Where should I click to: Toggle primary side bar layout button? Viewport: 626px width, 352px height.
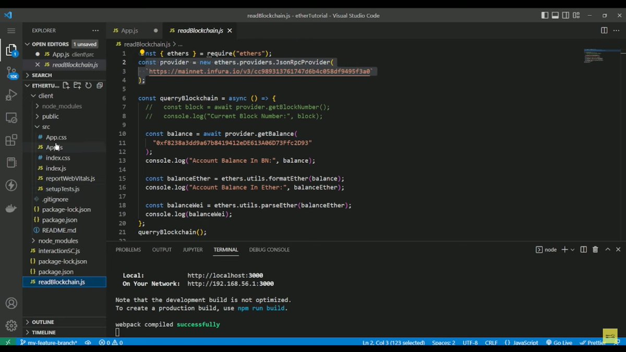pyautogui.click(x=544, y=15)
